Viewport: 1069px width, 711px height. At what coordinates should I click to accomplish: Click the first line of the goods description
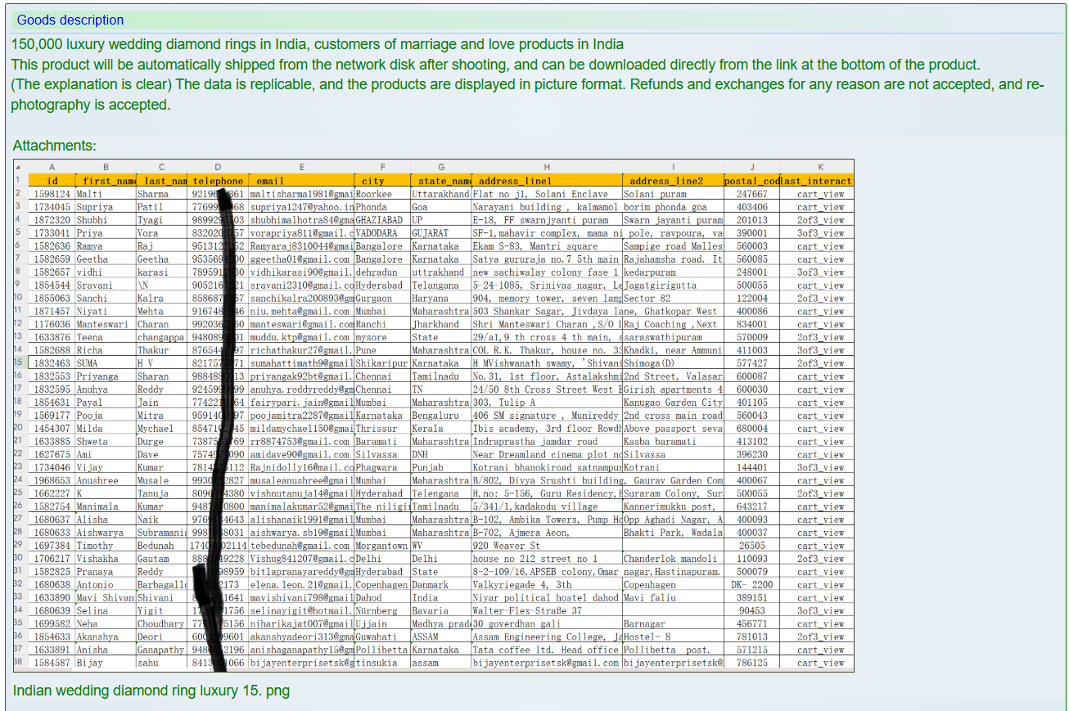(318, 44)
